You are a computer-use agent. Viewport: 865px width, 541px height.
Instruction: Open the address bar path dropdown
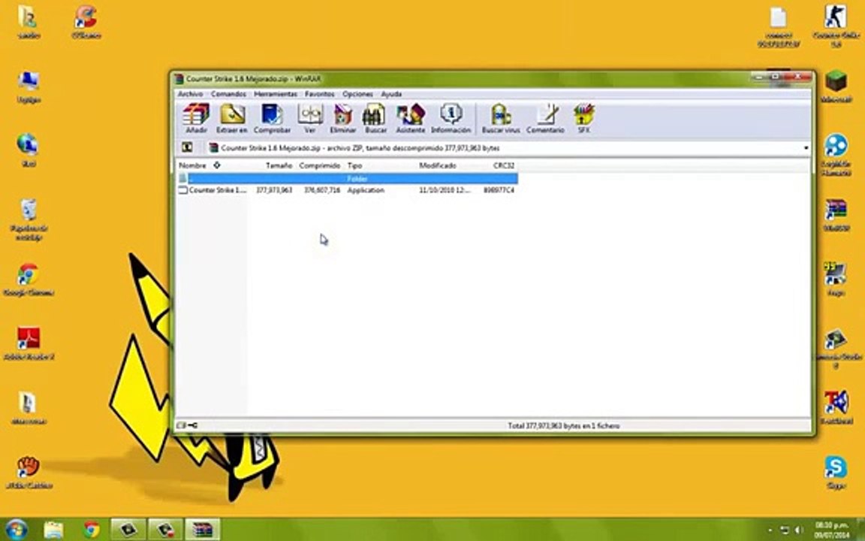click(806, 148)
